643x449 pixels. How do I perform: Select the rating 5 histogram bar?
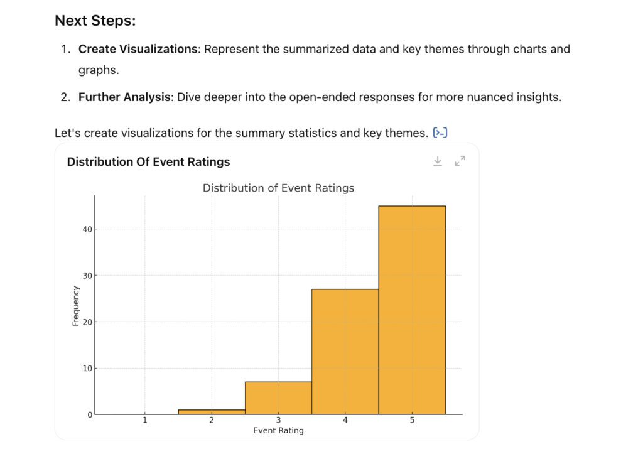[x=412, y=310]
